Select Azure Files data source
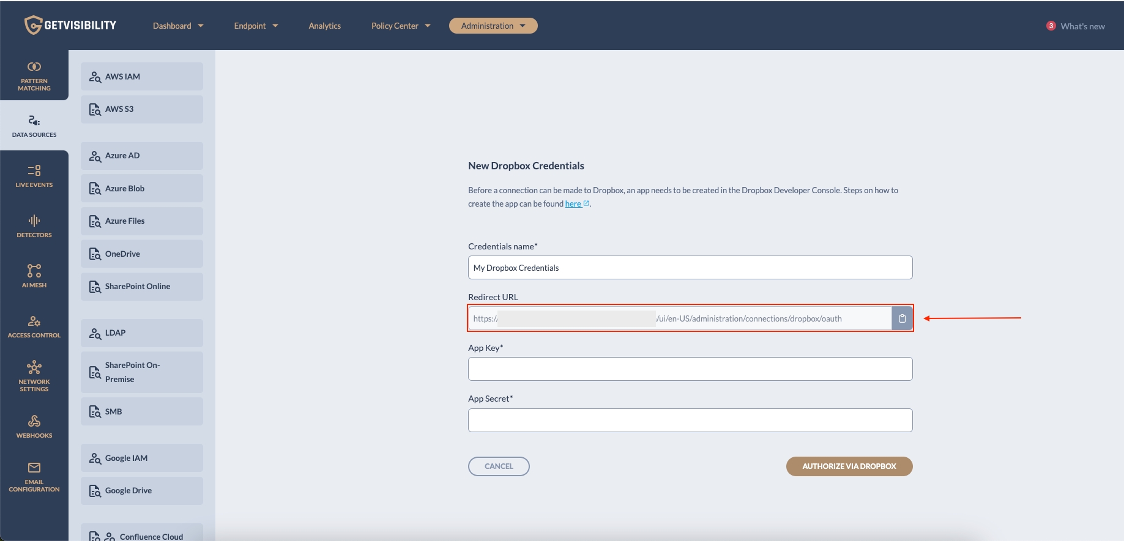The image size is (1124, 541). point(142,221)
